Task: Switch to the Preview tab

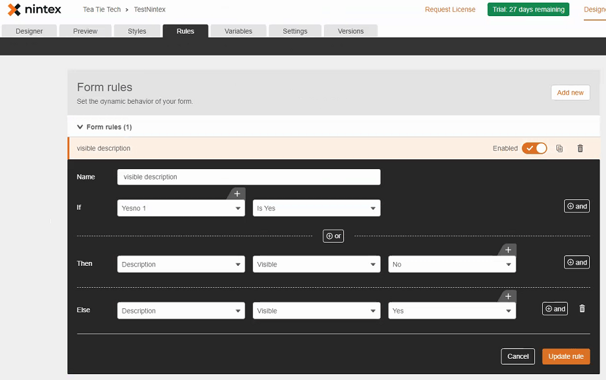Action: [x=85, y=31]
